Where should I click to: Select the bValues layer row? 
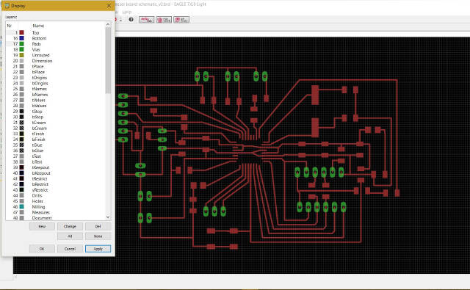click(56, 106)
